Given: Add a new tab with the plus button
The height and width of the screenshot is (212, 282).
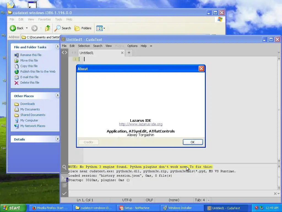Looking at the screenshot, I should tap(129, 53).
